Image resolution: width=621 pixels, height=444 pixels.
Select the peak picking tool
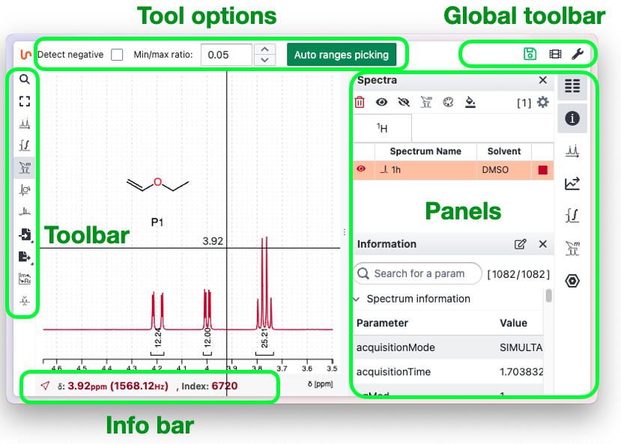(23, 124)
